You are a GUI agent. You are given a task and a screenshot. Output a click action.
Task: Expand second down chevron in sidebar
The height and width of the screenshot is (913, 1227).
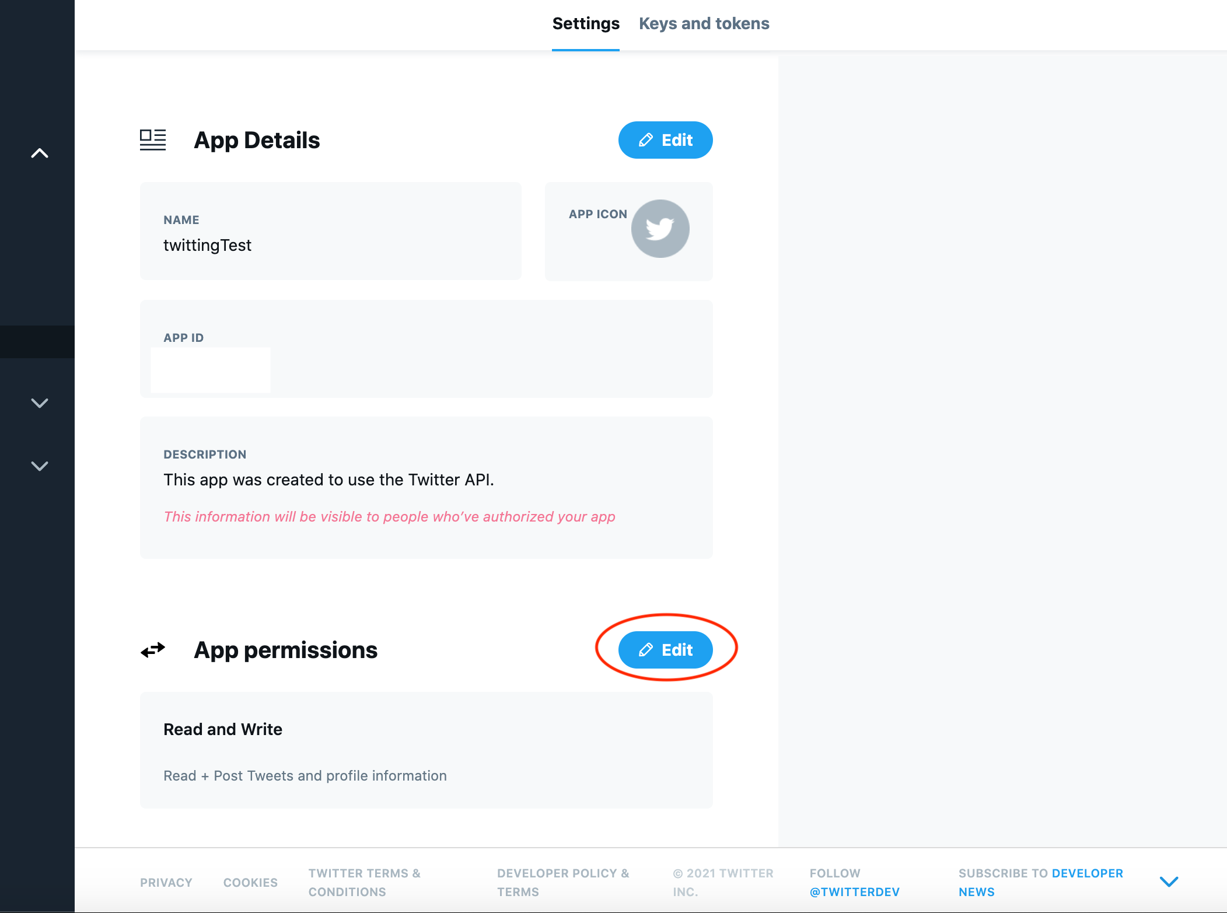tap(40, 466)
